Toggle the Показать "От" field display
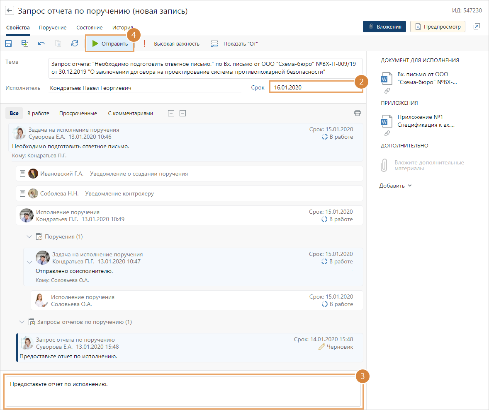 point(235,43)
